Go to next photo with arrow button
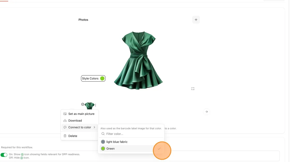The height and width of the screenshot is (162, 290). pos(206,112)
